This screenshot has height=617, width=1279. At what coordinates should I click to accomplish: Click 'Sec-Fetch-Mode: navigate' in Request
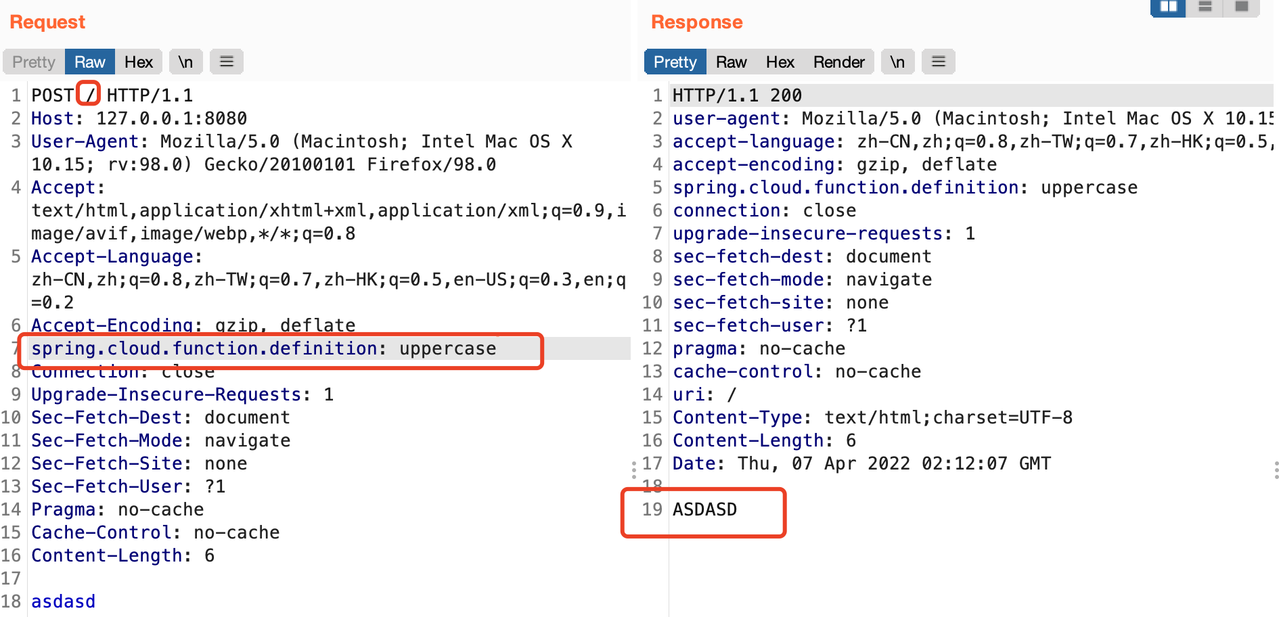pyautogui.click(x=161, y=440)
